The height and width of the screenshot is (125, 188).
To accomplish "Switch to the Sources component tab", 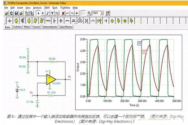I will pos(36,27).
